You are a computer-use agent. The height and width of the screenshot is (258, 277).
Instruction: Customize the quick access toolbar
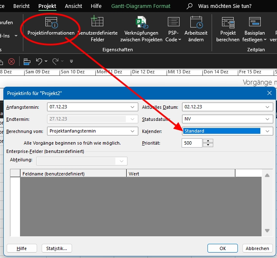[x=71, y=61]
